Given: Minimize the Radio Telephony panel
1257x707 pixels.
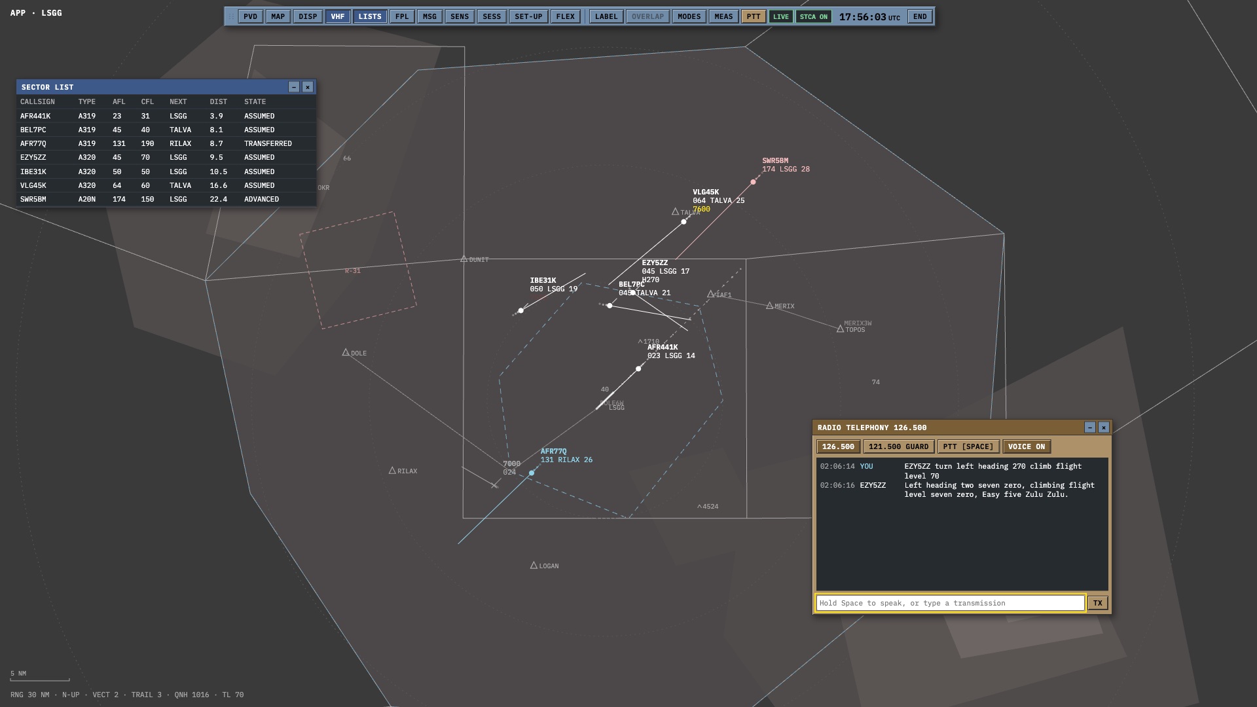Looking at the screenshot, I should pos(1090,427).
